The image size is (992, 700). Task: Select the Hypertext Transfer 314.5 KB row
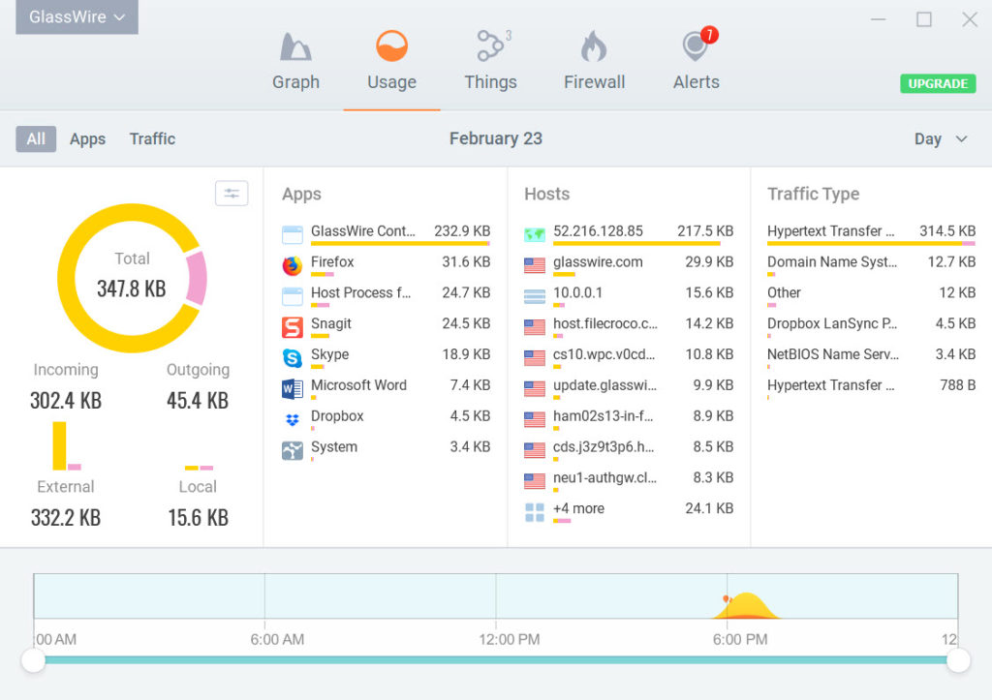click(871, 233)
